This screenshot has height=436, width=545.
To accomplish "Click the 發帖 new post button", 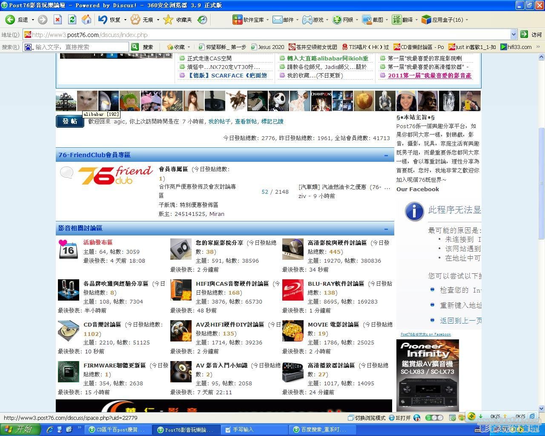I will [x=70, y=121].
